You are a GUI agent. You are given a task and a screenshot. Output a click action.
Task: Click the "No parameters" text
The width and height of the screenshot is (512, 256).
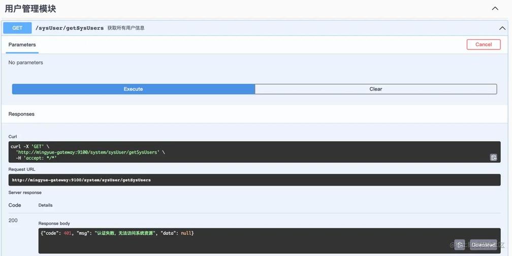pyautogui.click(x=26, y=62)
